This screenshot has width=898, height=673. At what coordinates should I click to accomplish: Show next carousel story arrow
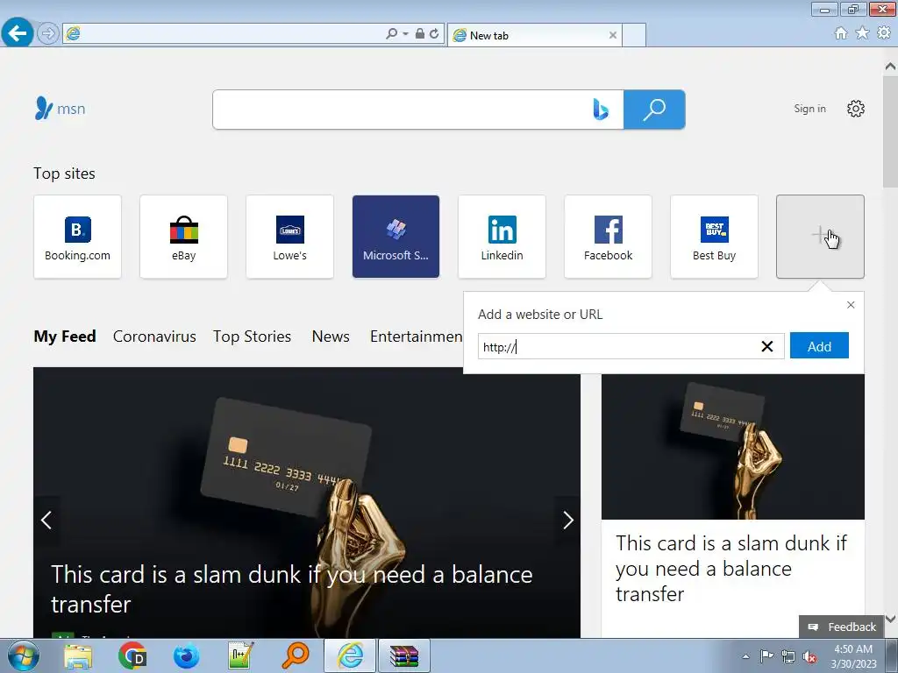click(567, 521)
